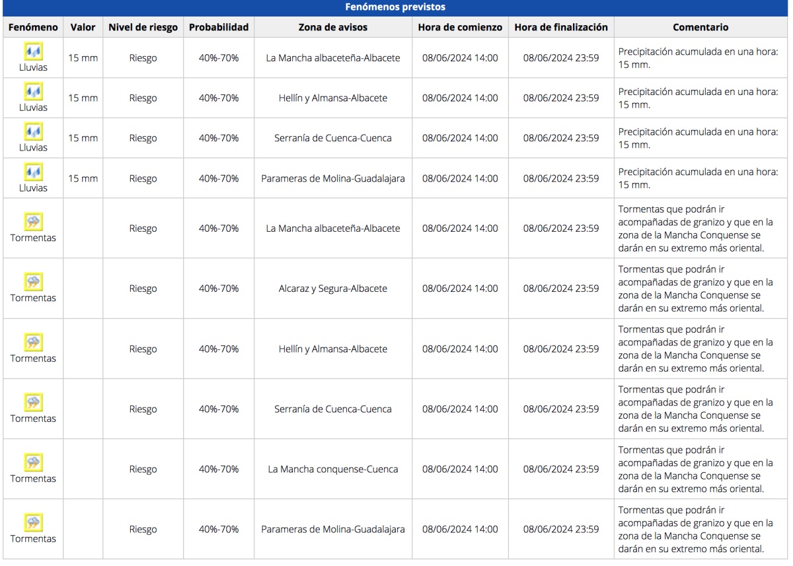Click the 'Valor' column header
This screenshot has width=793, height=566.
83,27
